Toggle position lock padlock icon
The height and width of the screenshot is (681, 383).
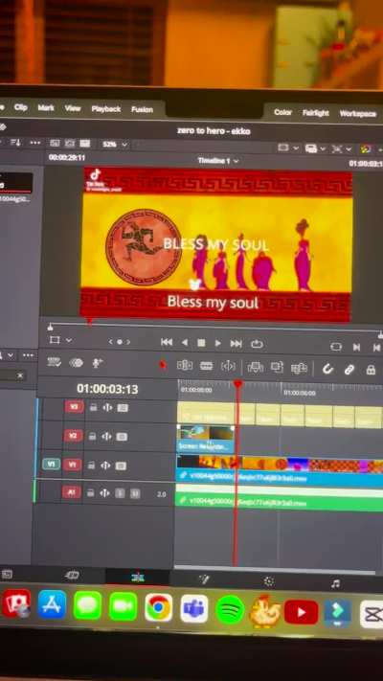click(371, 370)
